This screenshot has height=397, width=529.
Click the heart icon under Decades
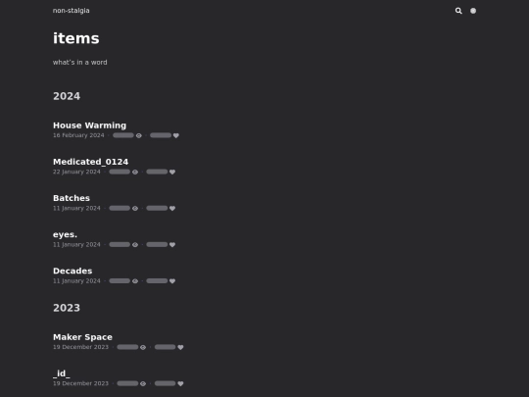[x=172, y=281]
